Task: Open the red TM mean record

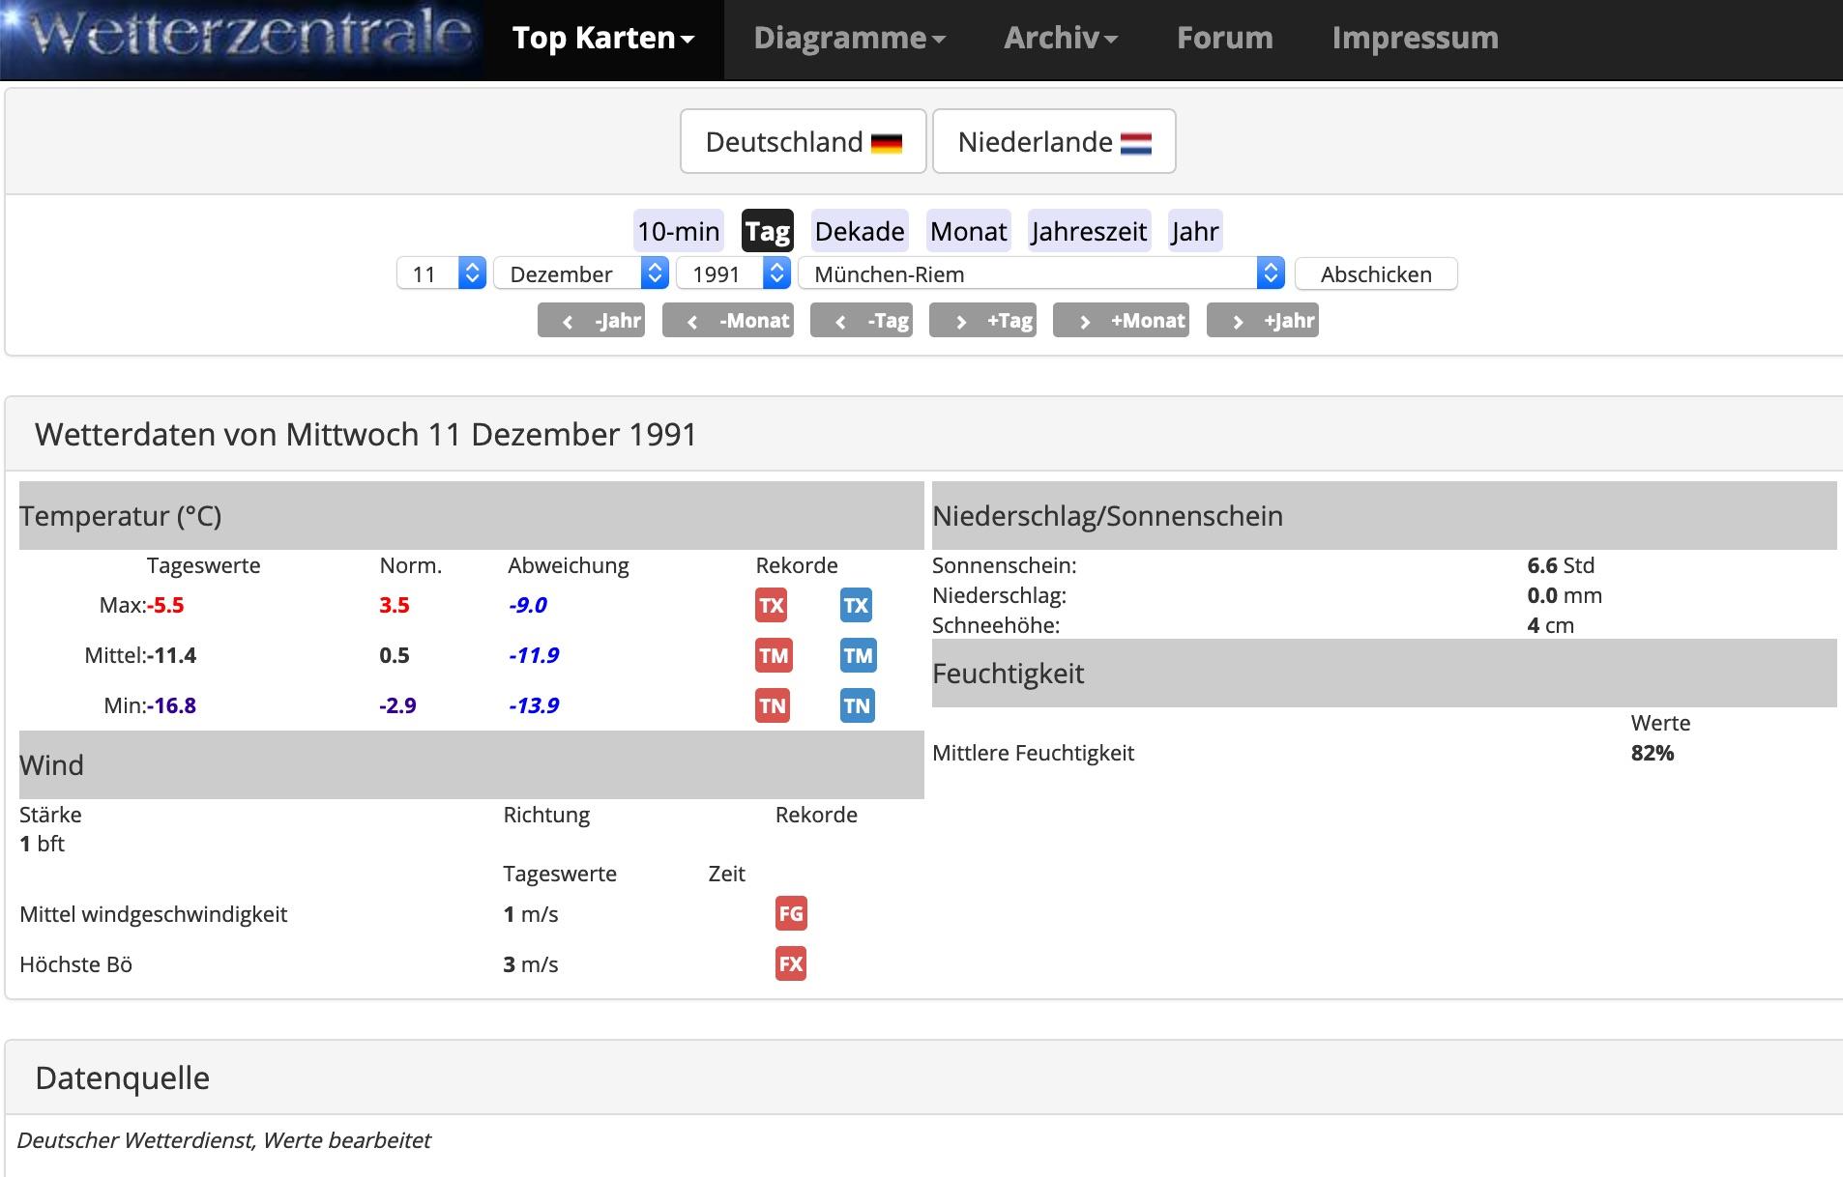Action: (x=773, y=656)
